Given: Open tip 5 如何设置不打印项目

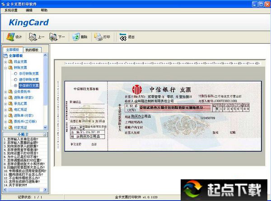Looking at the screenshot, I should click(x=21, y=153).
